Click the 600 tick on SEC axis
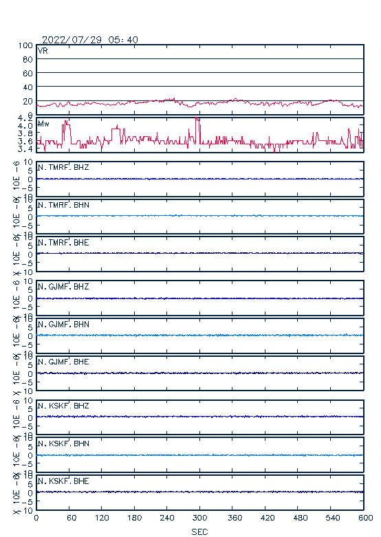The height and width of the screenshot is (537, 381). [x=366, y=518]
